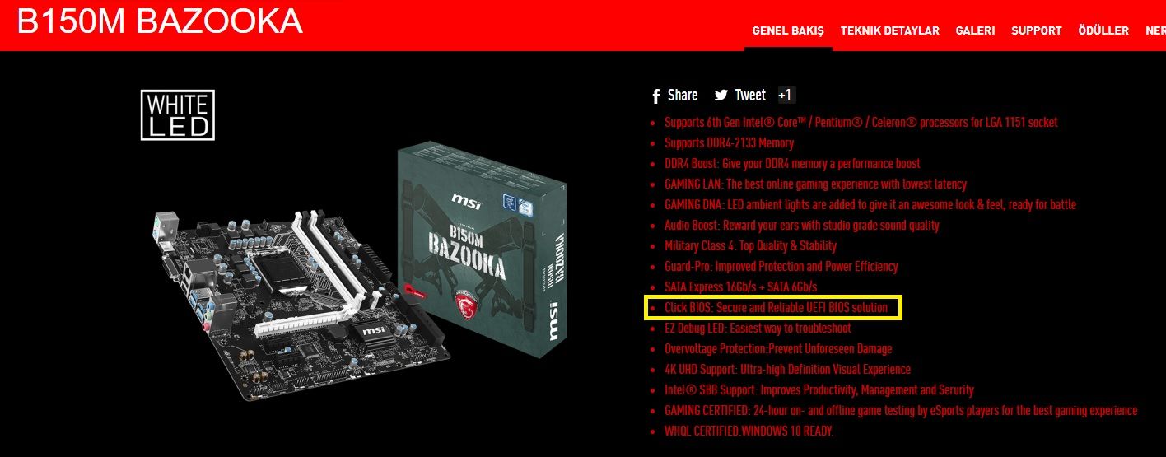The width and height of the screenshot is (1166, 457).
Task: Click the Audio Boost feature text
Action: click(x=801, y=226)
